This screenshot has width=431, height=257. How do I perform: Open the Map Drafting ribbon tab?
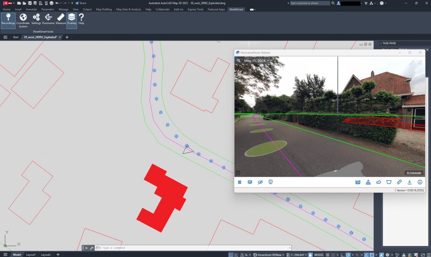click(104, 9)
